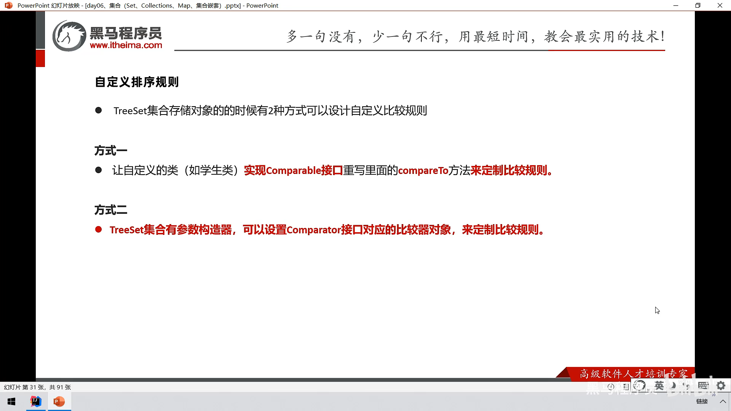Click the PowerPoint taskbar icon

(x=59, y=401)
